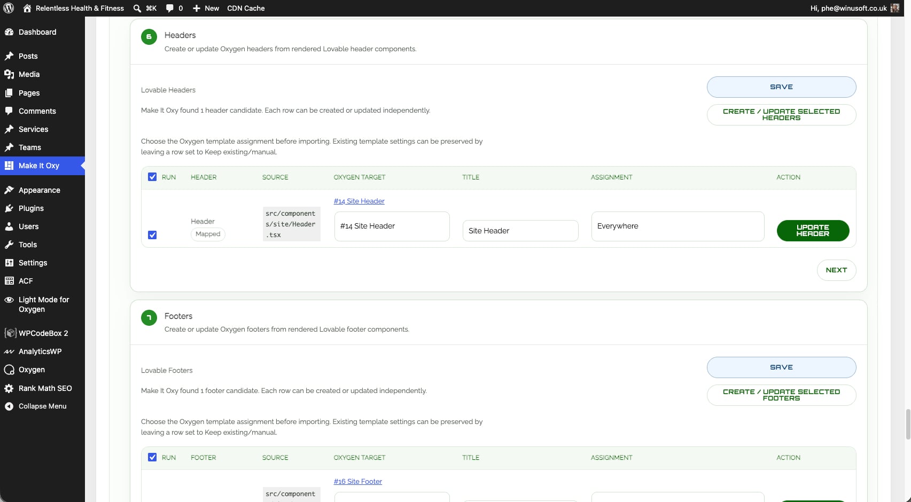Click the home icon beside site name
Image resolution: width=911 pixels, height=502 pixels.
pyautogui.click(x=27, y=8)
